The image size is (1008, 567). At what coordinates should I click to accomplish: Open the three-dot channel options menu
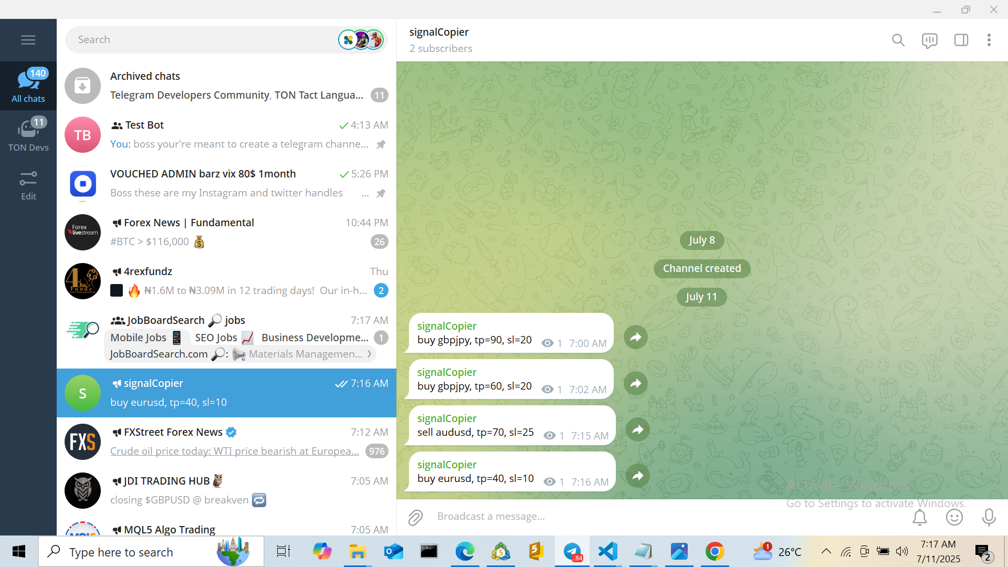click(989, 40)
